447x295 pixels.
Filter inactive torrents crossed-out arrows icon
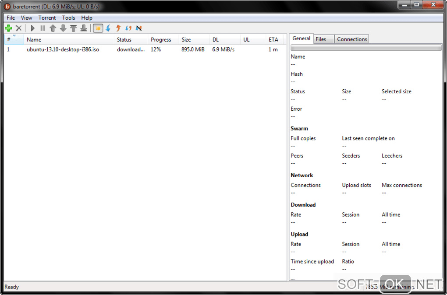click(x=139, y=28)
